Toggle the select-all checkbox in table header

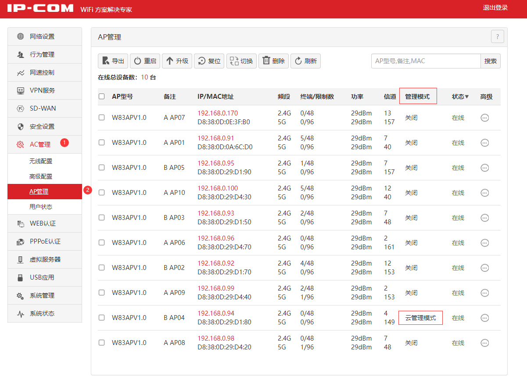[x=102, y=97]
